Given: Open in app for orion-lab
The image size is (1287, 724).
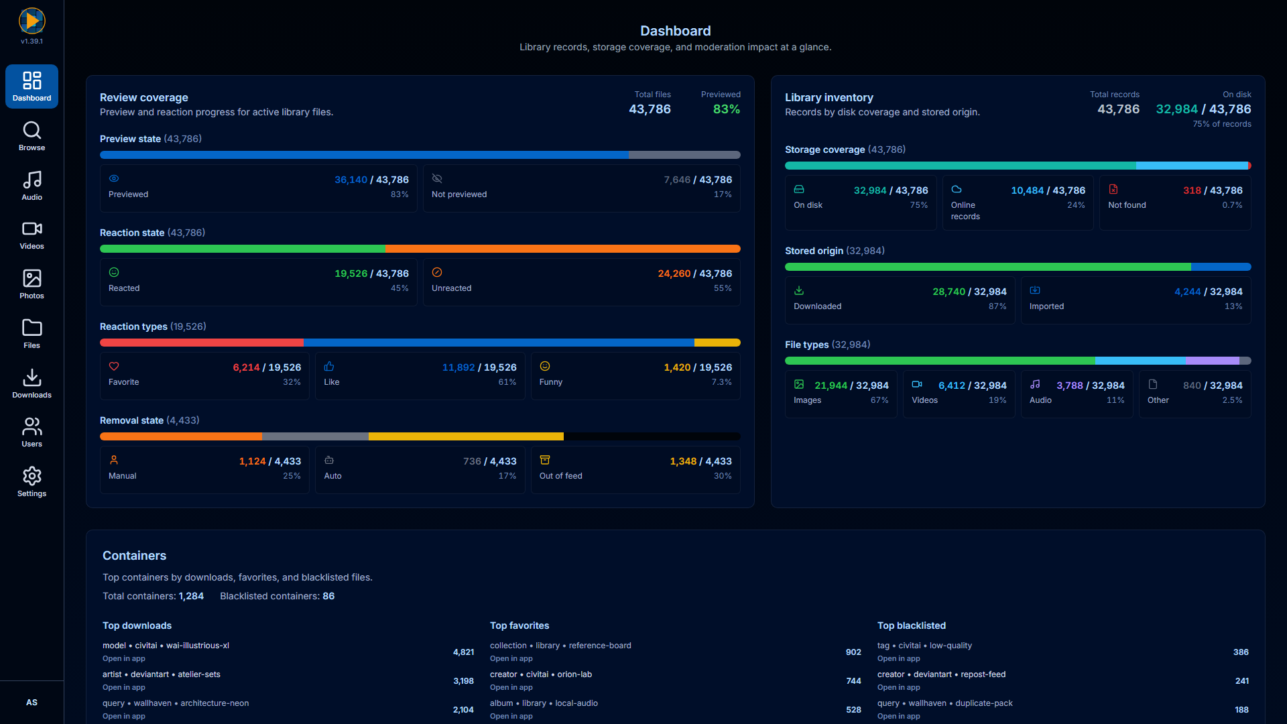Looking at the screenshot, I should 511,688.
